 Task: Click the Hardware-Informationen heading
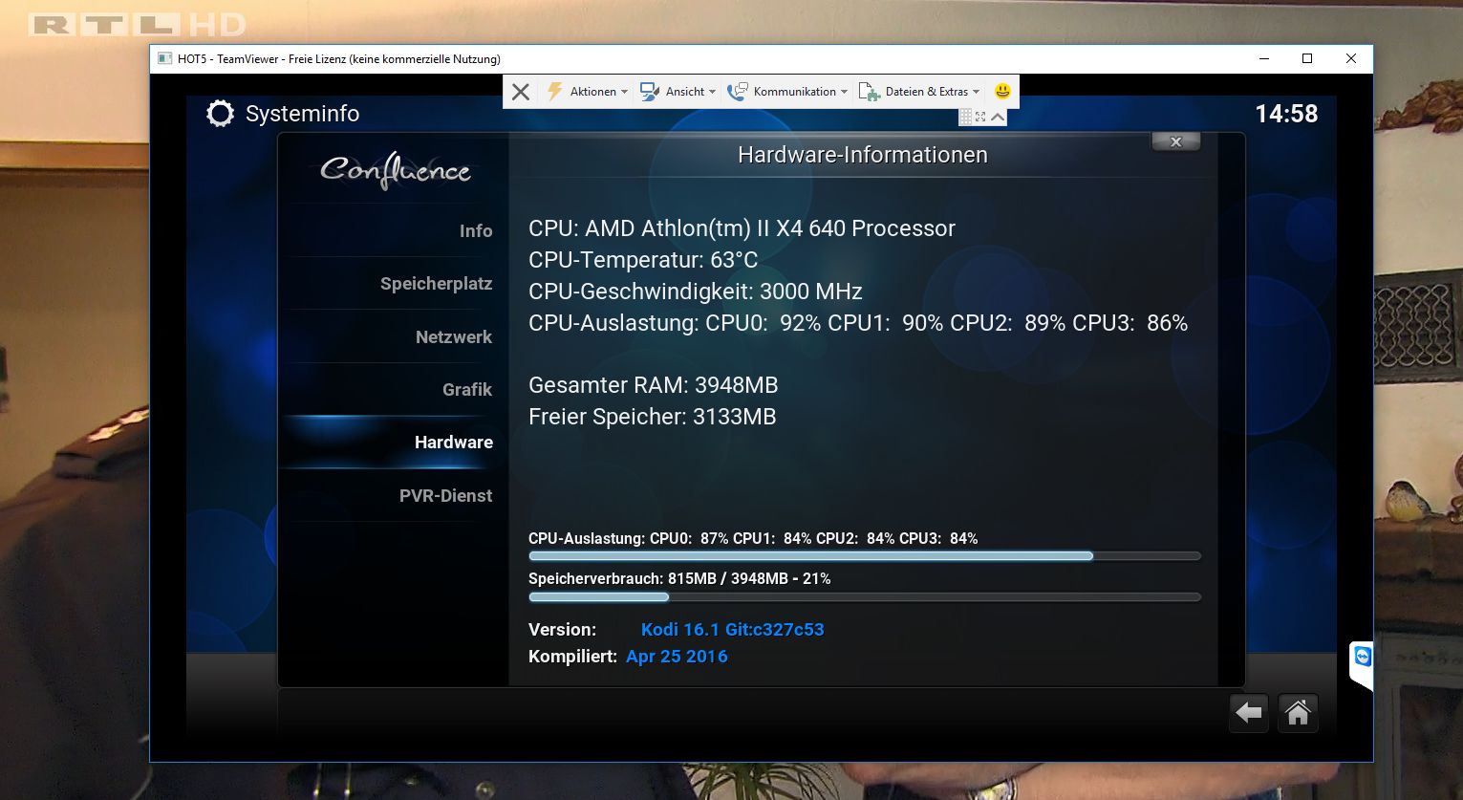(863, 155)
